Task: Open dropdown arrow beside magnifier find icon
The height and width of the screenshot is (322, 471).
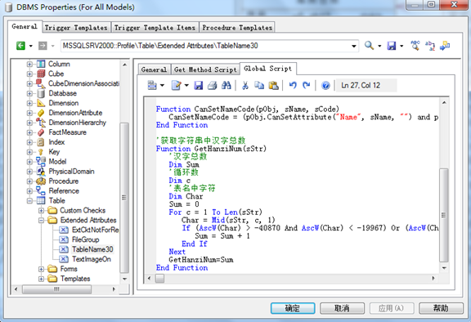Action: pos(379,46)
